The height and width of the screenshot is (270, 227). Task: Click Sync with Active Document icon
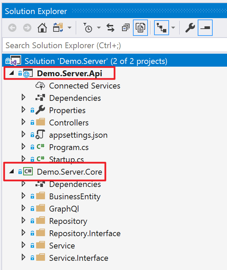(110, 28)
